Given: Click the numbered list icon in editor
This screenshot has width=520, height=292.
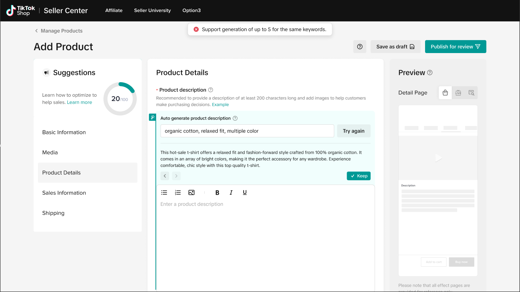Looking at the screenshot, I should tap(178, 193).
